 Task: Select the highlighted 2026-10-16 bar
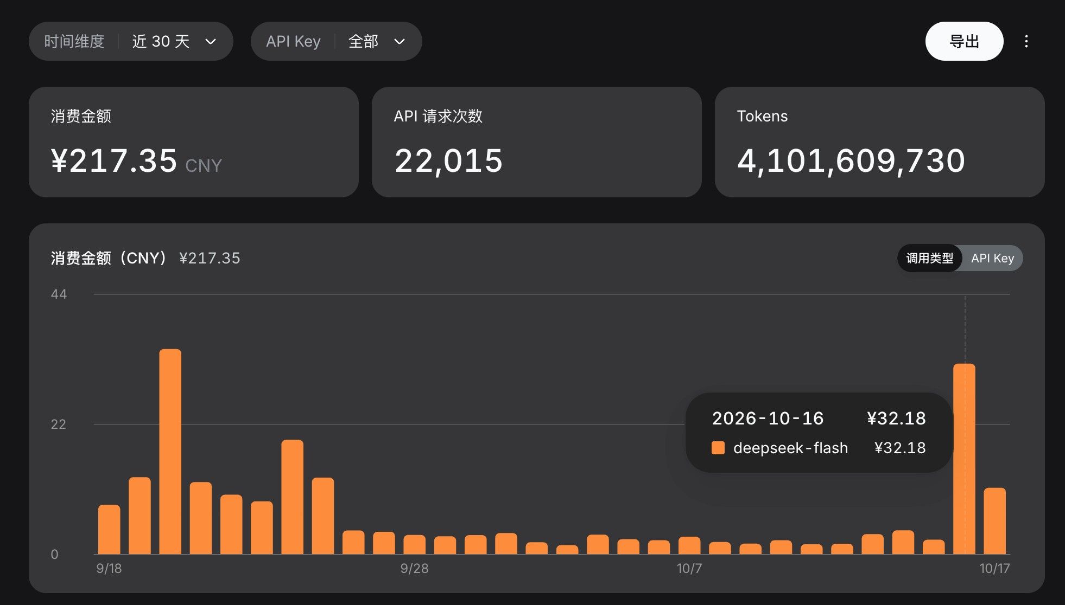(964, 459)
